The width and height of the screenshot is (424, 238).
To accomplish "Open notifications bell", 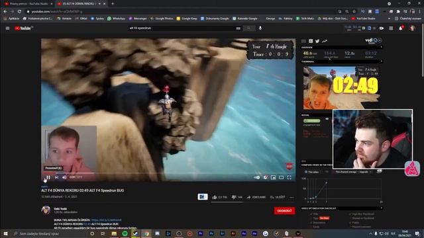I will point(401,28).
